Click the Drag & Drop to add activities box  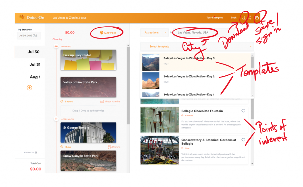[x=88, y=111]
